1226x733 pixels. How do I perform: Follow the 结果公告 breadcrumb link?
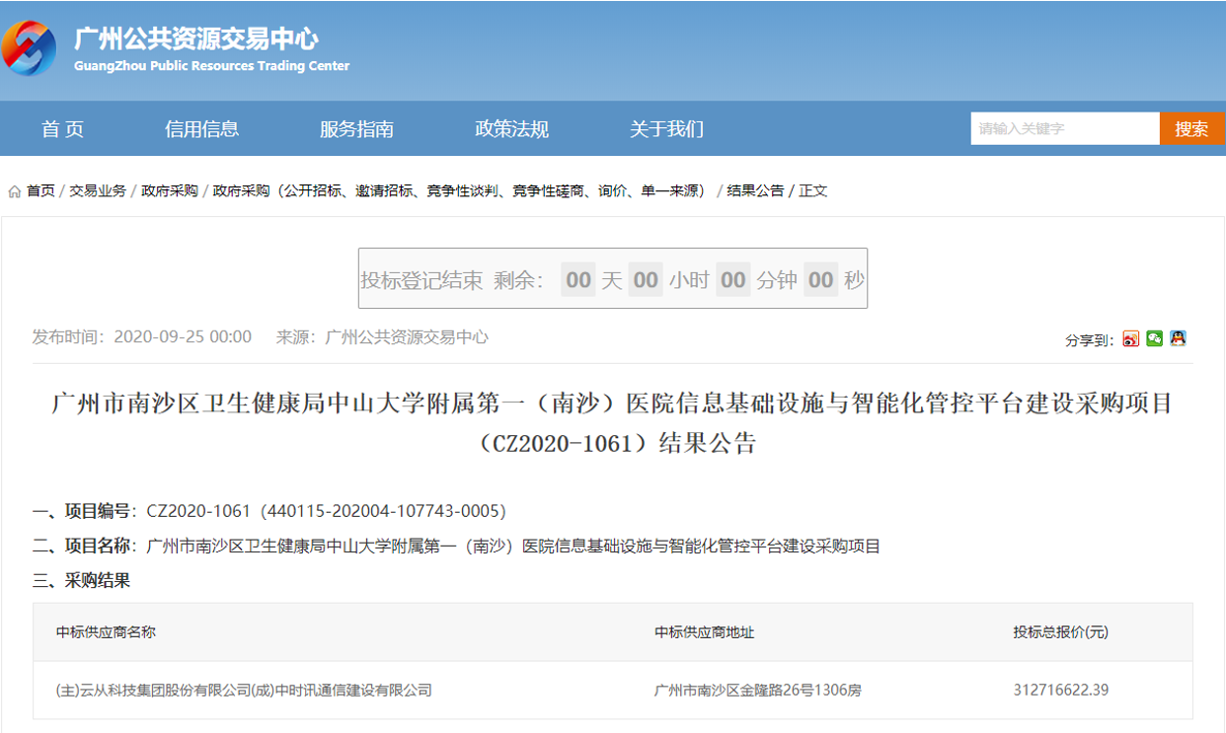tap(755, 191)
